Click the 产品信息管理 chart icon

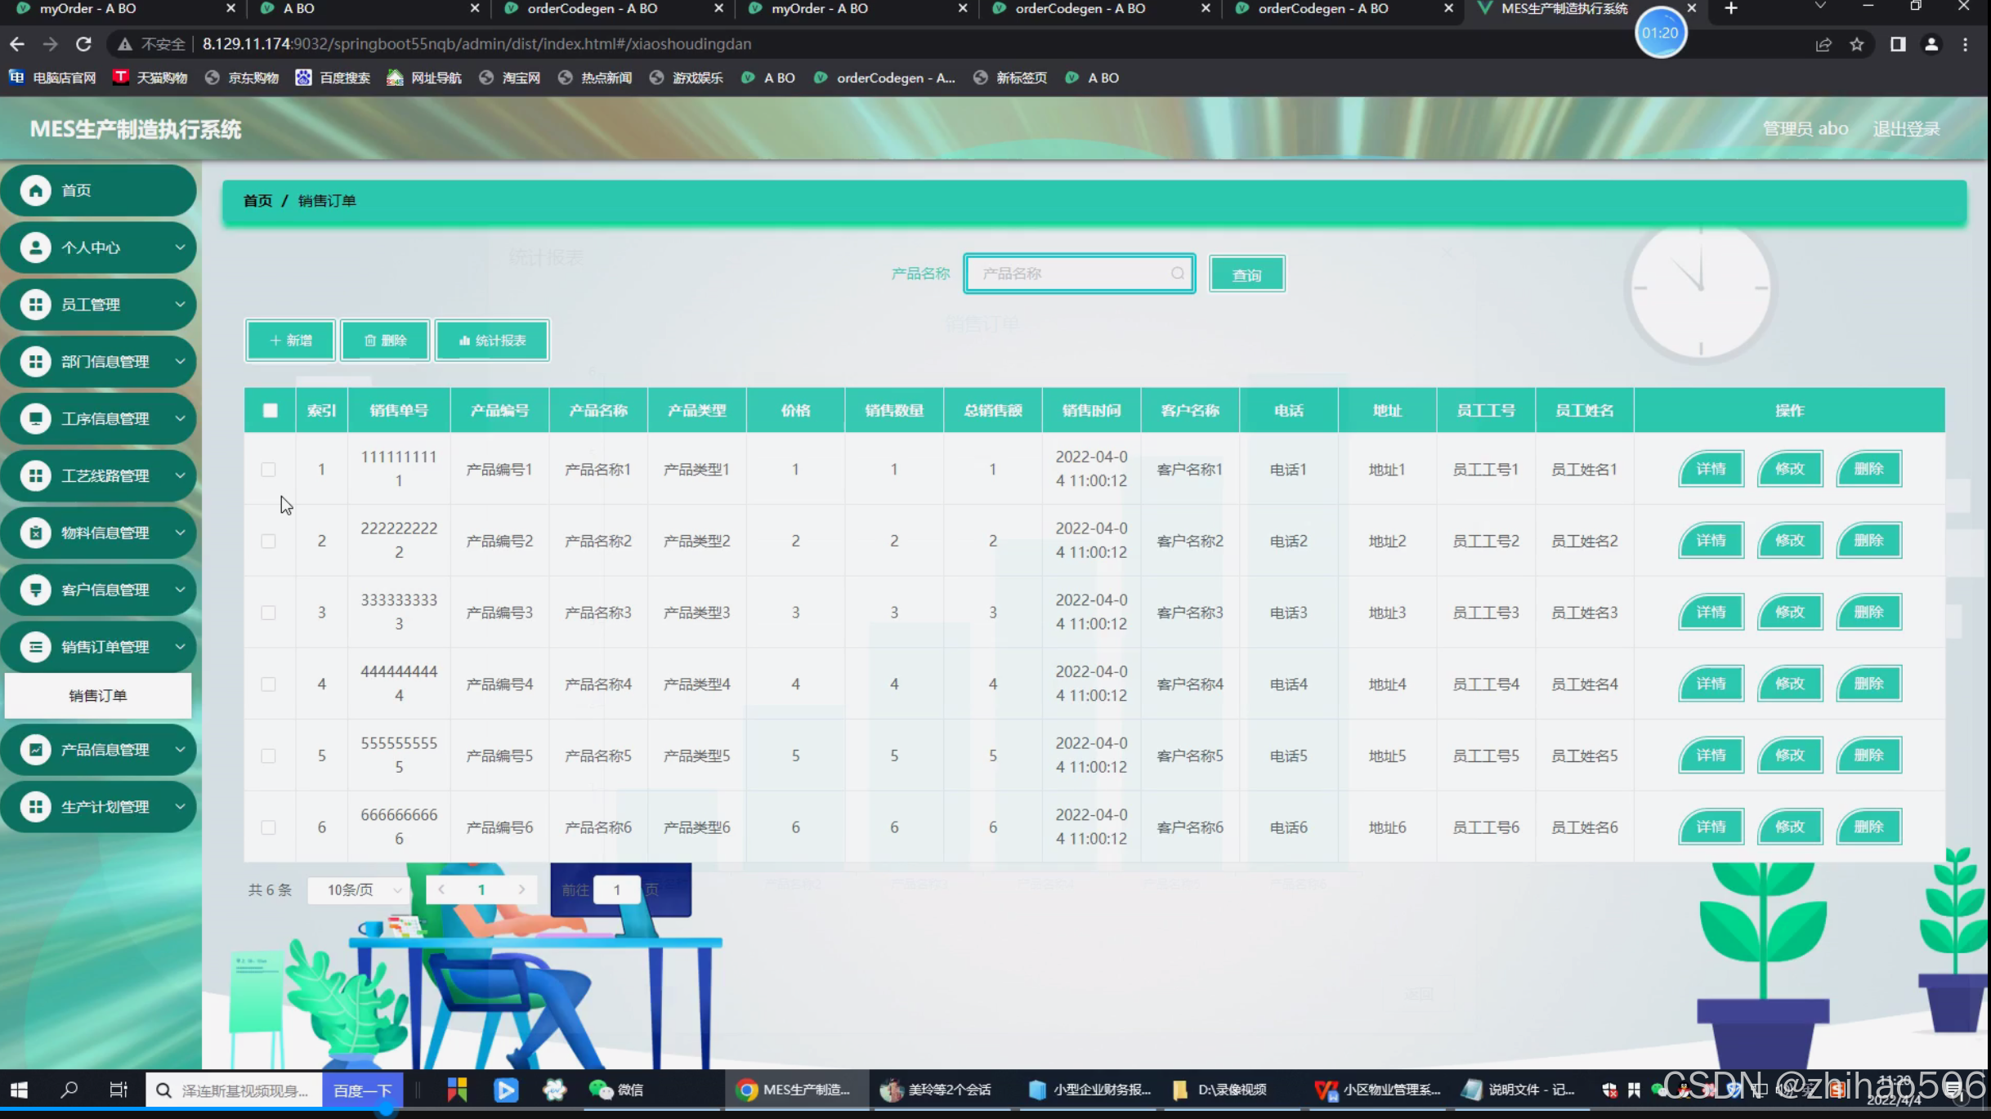pos(35,749)
